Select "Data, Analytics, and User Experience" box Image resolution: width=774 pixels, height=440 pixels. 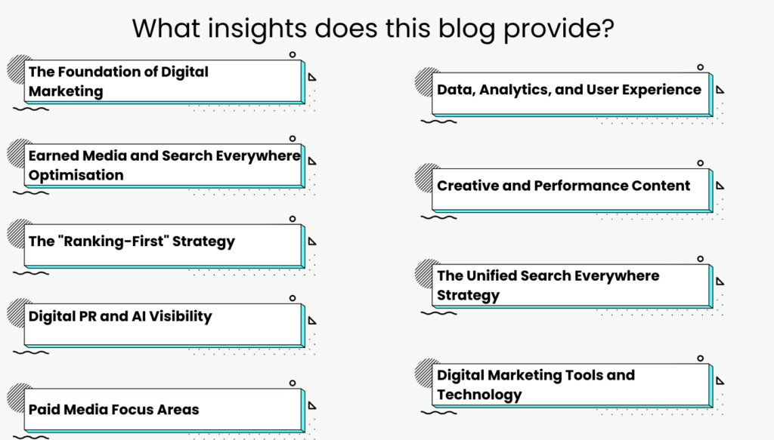coord(571,91)
